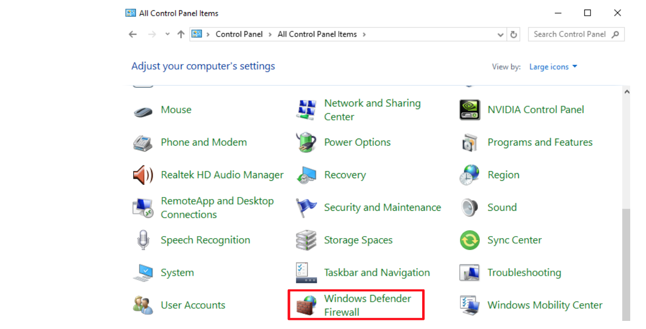This screenshot has height=329, width=646.
Task: Expand the chevron after All Control Panel Items
Action: click(364, 35)
